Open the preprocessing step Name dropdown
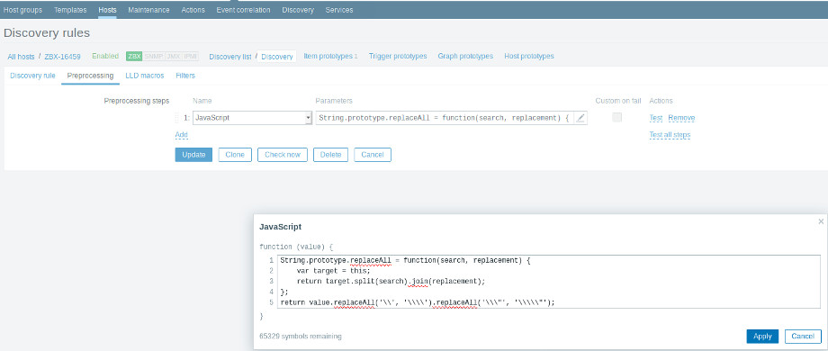Viewport: 828px width, 351px height. pyautogui.click(x=252, y=118)
